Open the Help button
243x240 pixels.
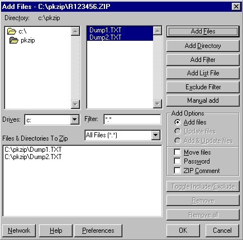click(56, 231)
